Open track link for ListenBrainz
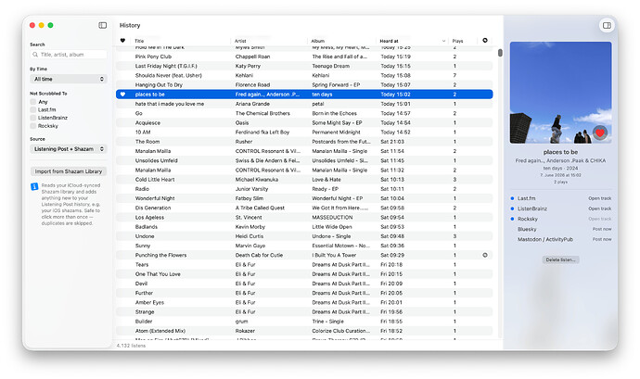 coord(599,208)
